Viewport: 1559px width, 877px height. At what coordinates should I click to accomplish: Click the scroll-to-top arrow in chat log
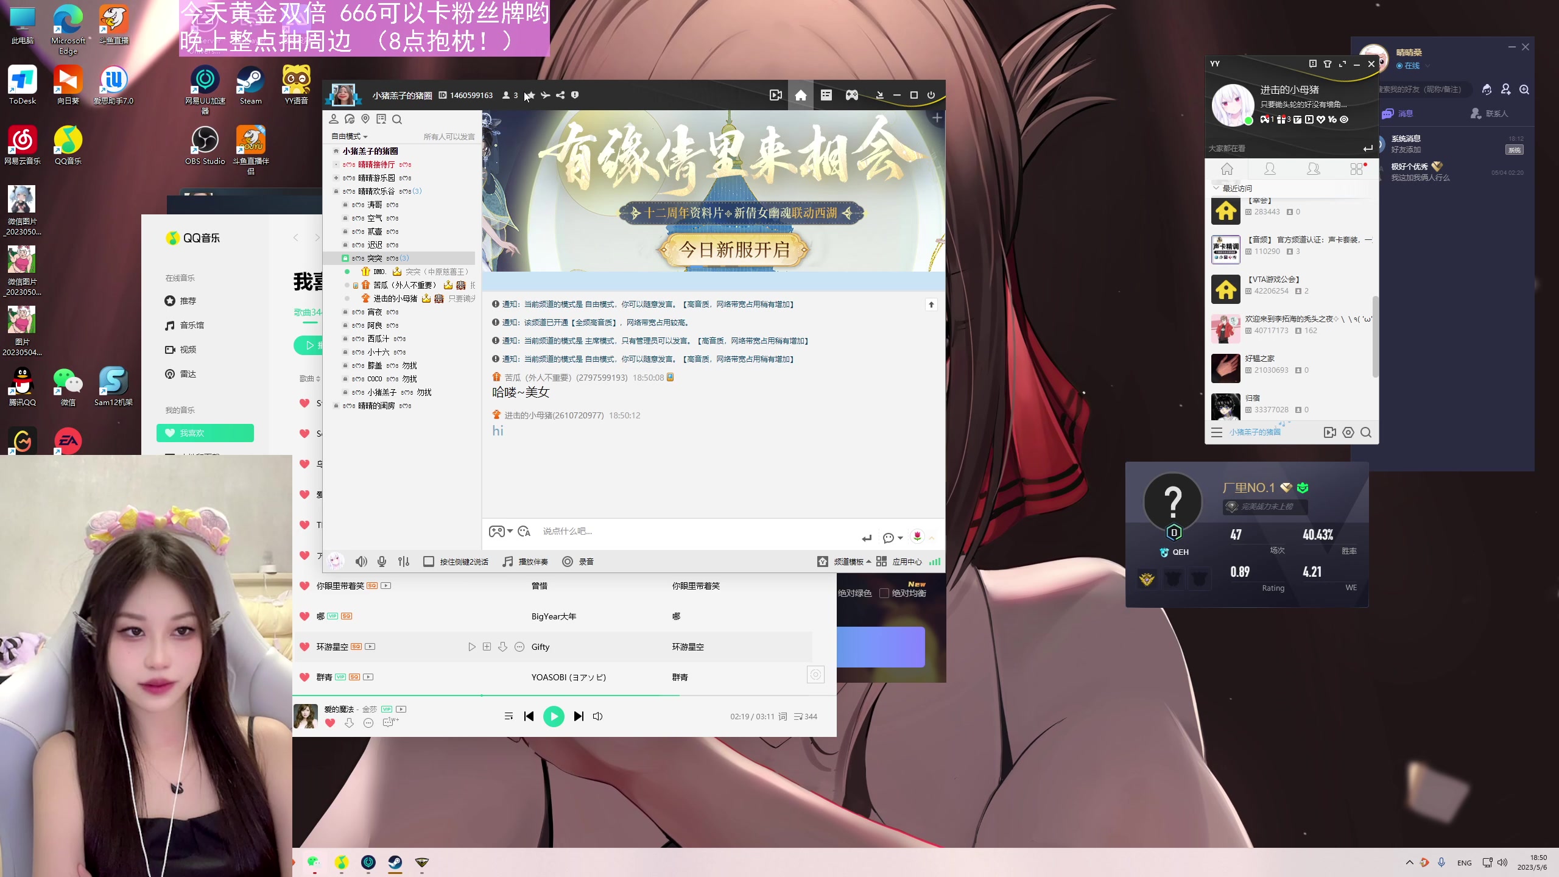pos(931,305)
